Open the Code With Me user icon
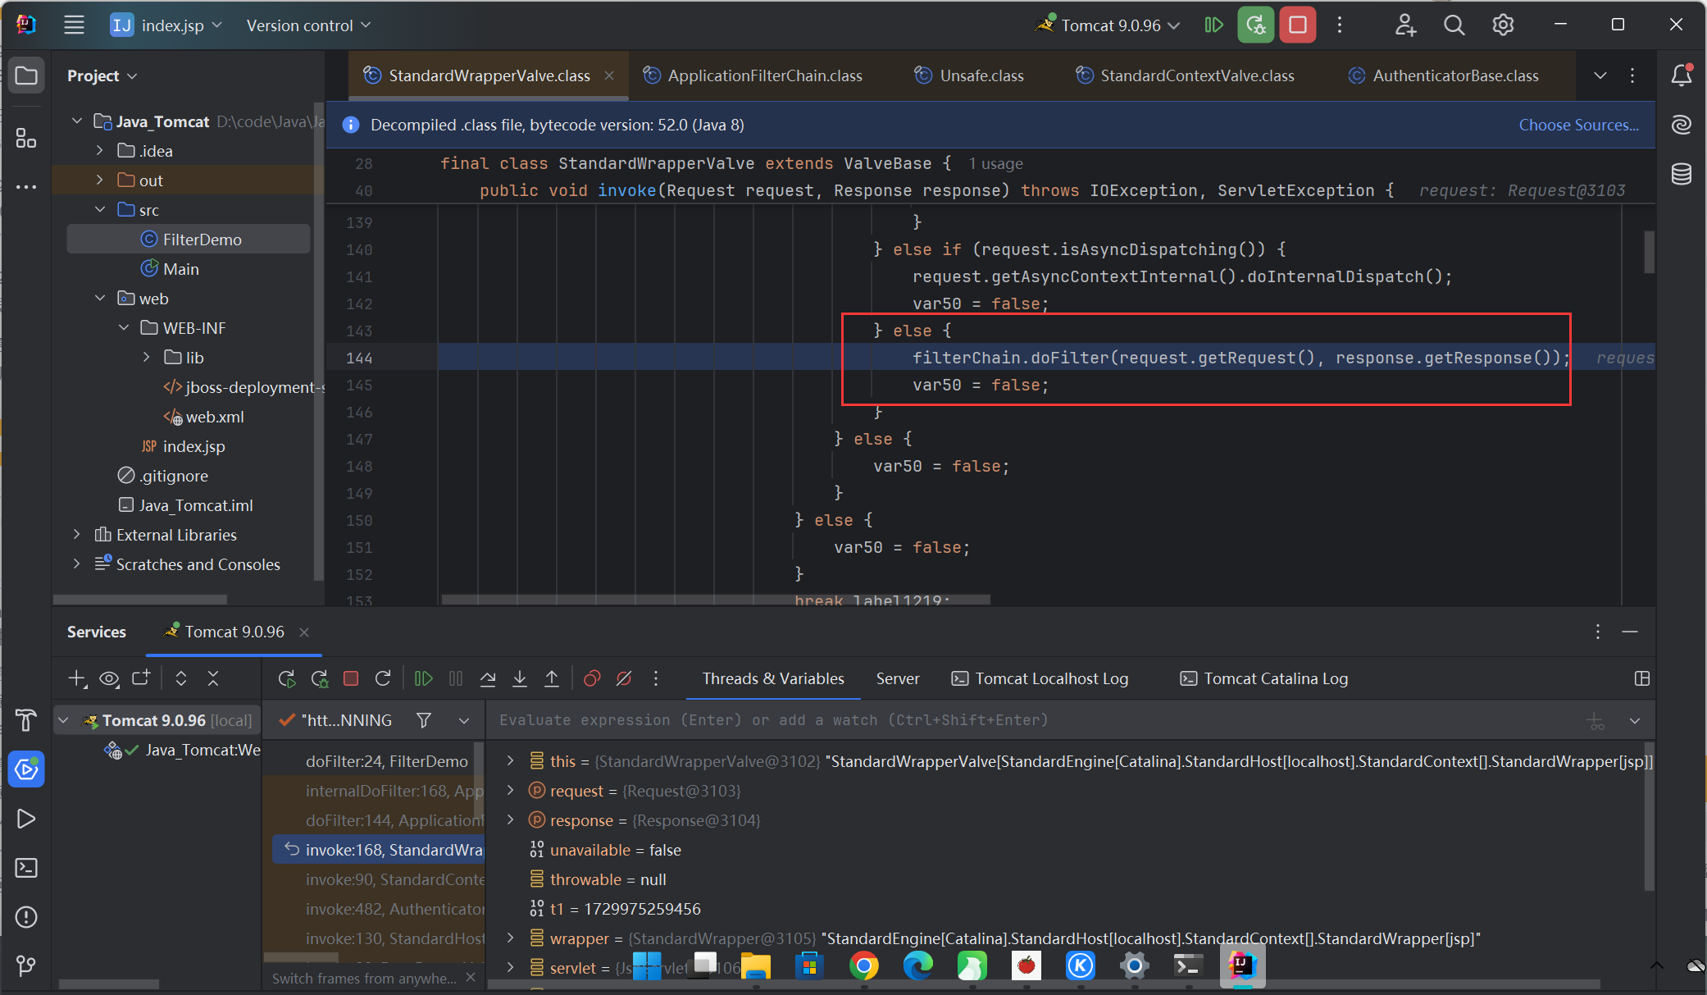The width and height of the screenshot is (1707, 995). click(x=1405, y=25)
